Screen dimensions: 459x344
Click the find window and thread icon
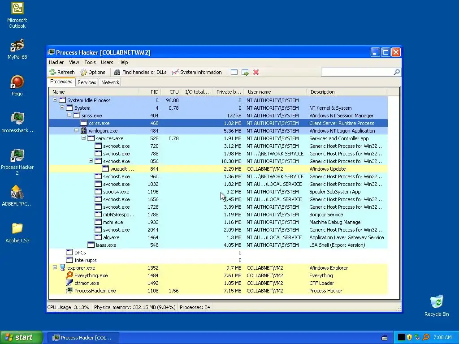[x=245, y=72]
